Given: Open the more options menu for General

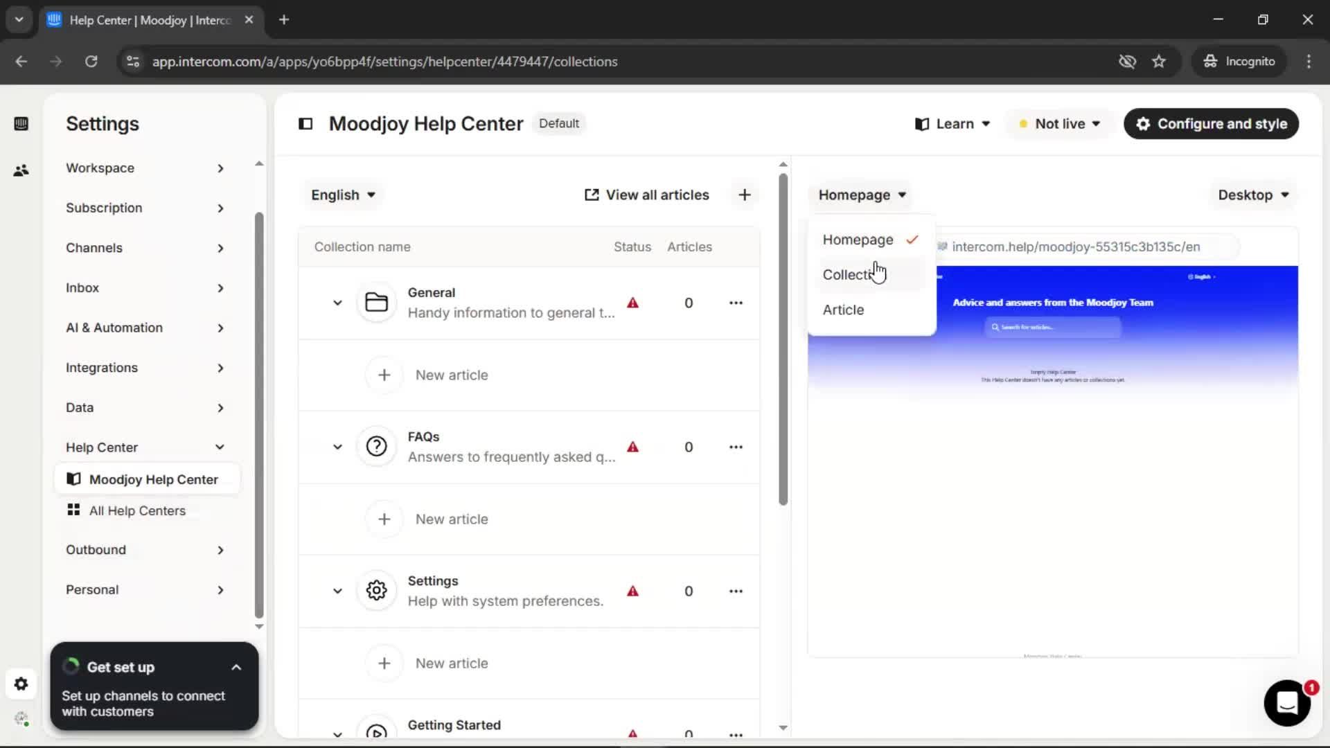Looking at the screenshot, I should (x=736, y=303).
